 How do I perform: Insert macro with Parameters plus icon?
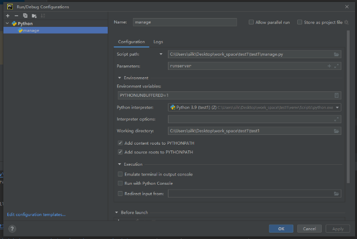[x=329, y=66]
